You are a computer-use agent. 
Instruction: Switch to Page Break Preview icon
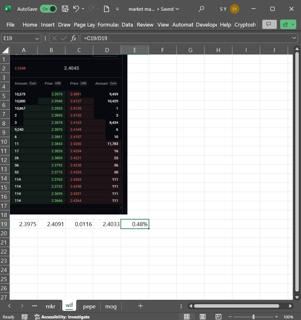[218, 317]
